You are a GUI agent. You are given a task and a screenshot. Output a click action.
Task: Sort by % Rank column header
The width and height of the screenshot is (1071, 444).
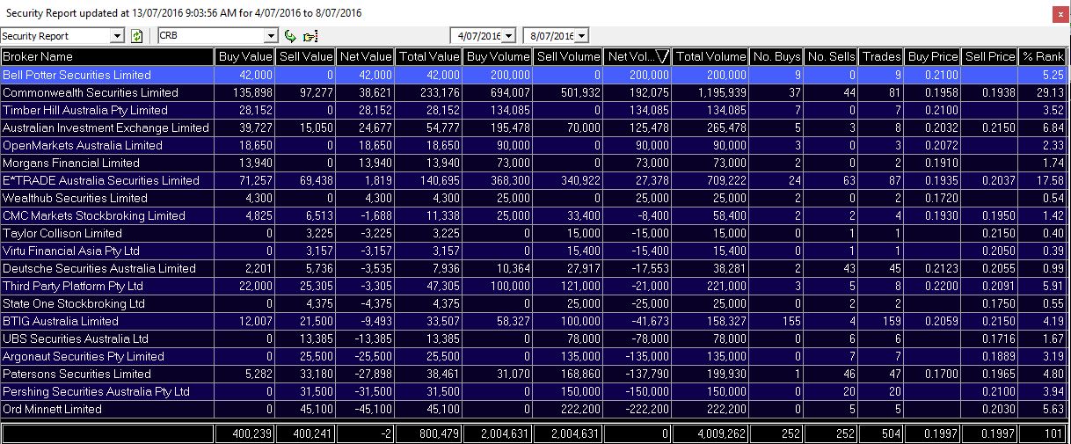click(x=1044, y=57)
